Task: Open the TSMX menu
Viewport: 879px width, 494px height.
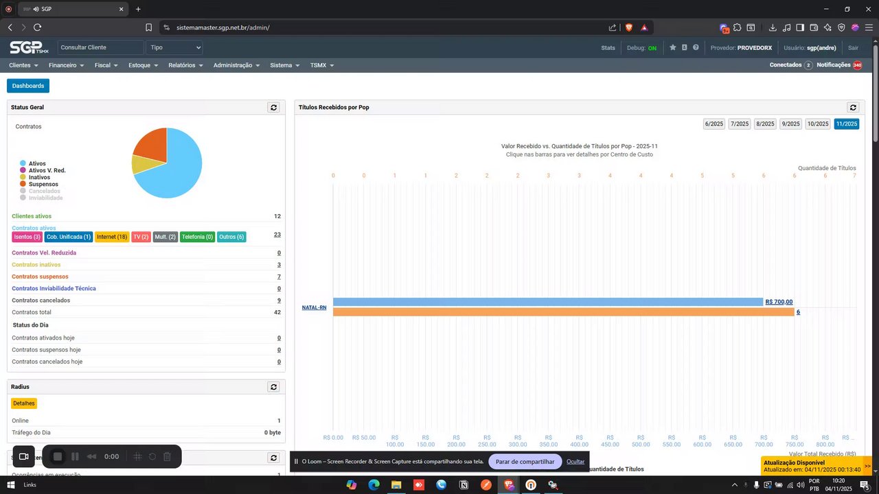Action: pos(321,65)
